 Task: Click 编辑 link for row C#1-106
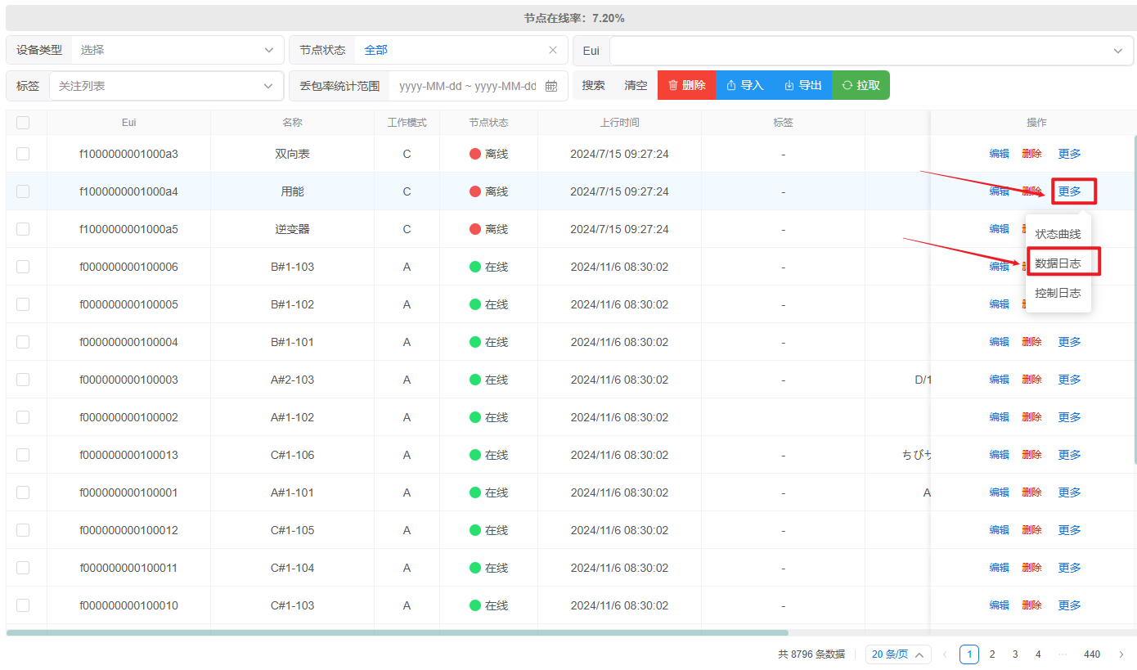[999, 455]
